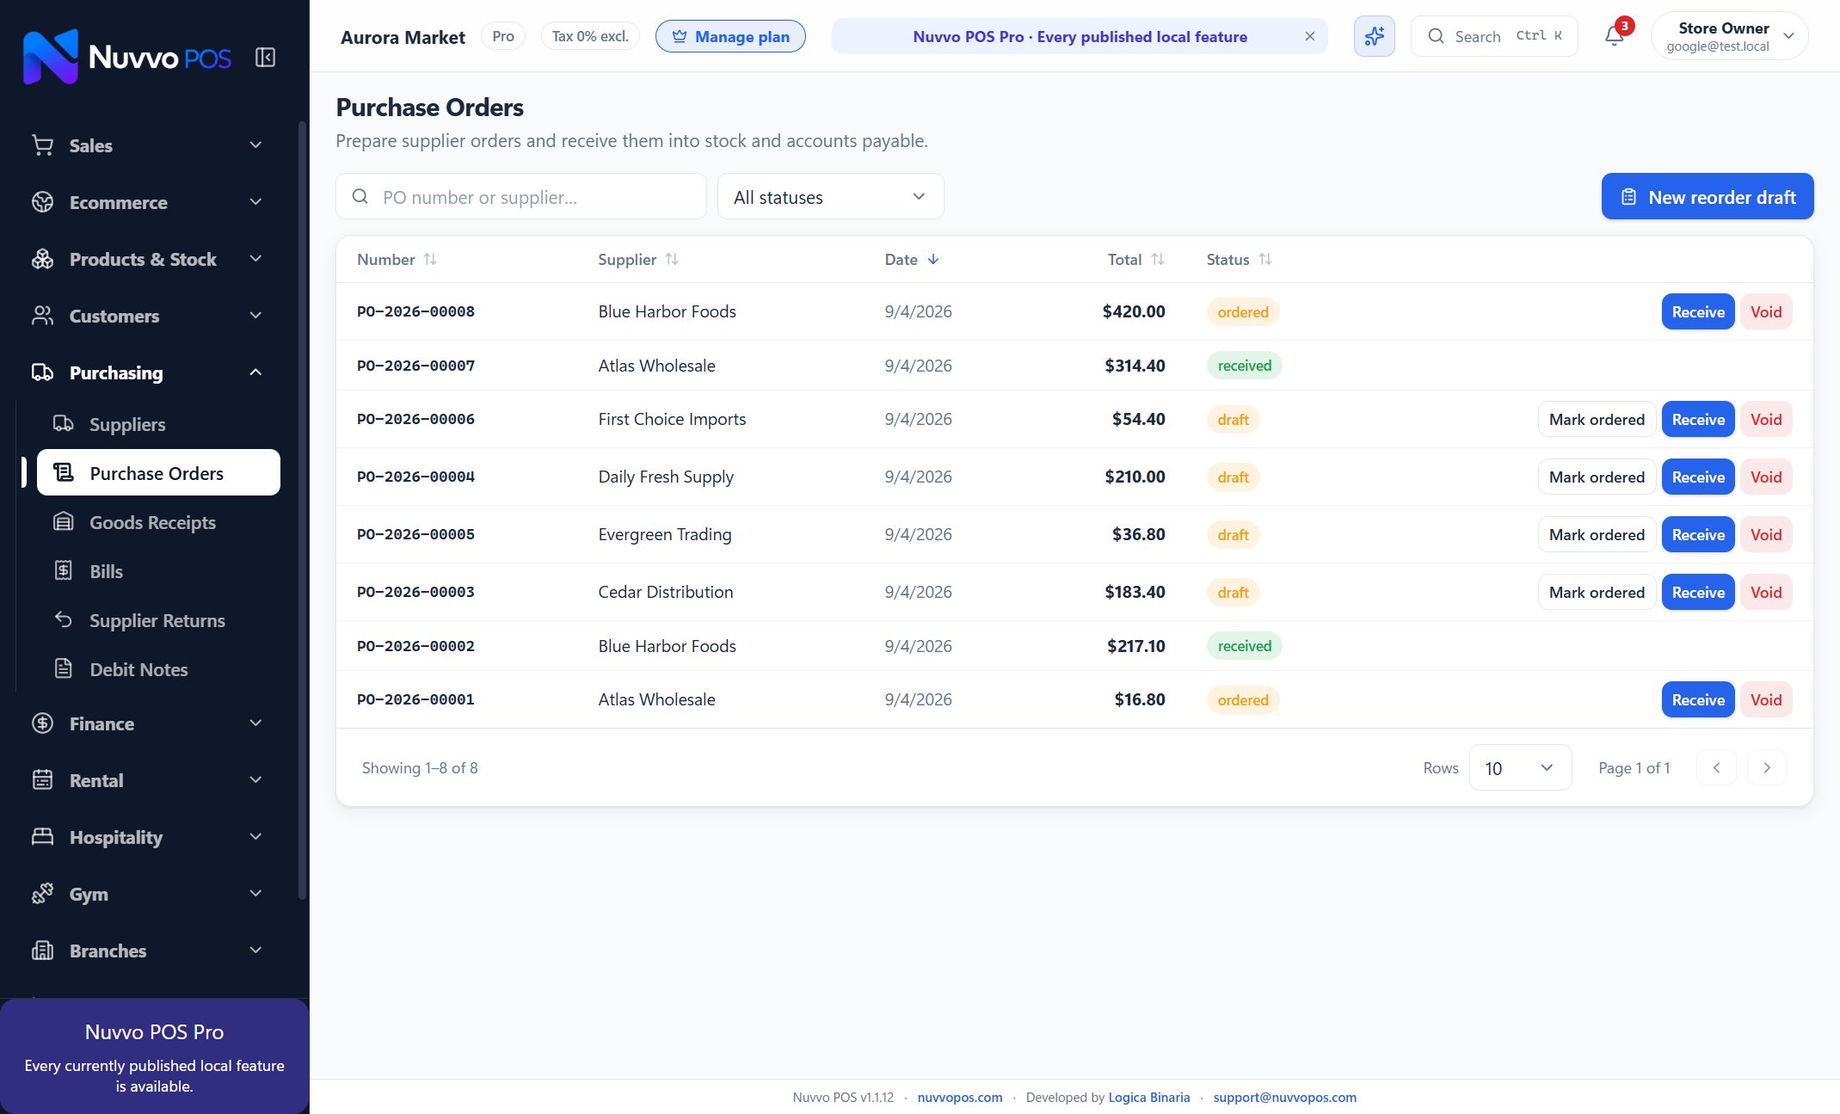Dismiss the Nuvvo POS Pro banner
The image size is (1840, 1114).
click(1309, 36)
